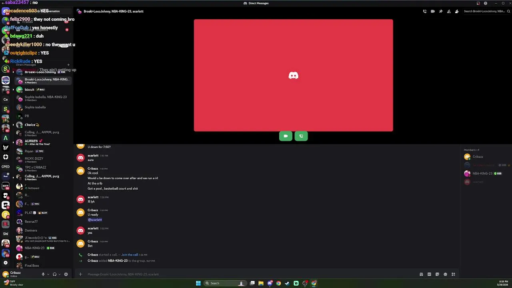This screenshot has height=288, width=512.
Task: Start a video call from the header
Action: pos(433,11)
